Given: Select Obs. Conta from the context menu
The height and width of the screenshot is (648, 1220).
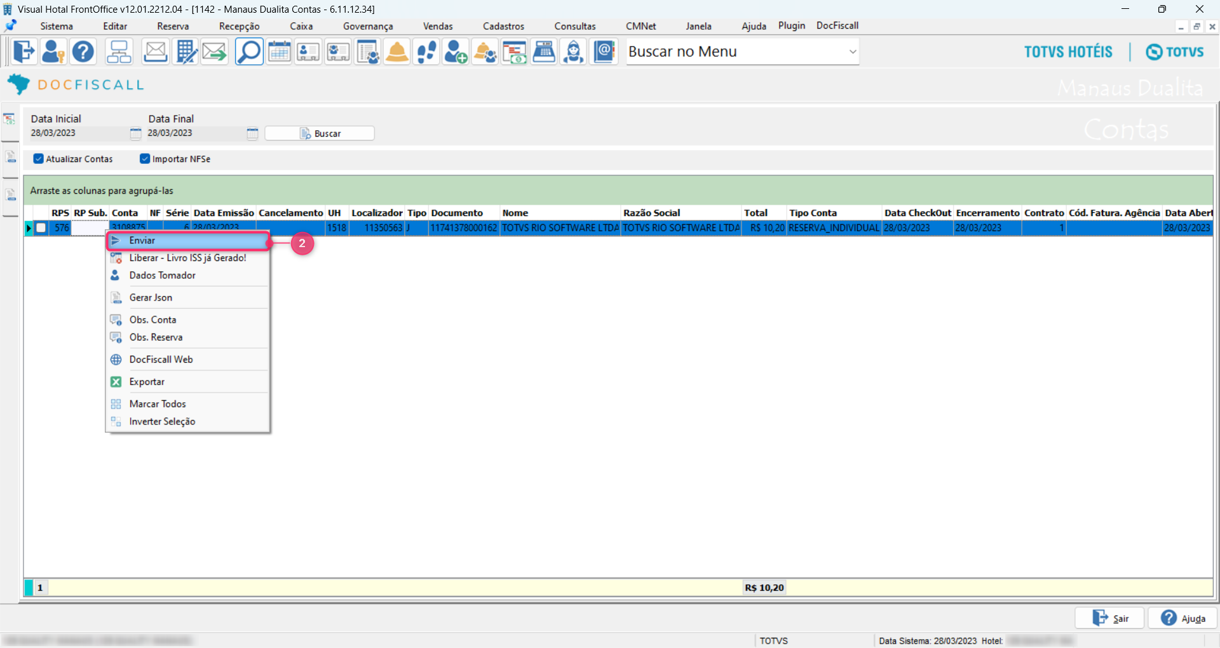Looking at the screenshot, I should pos(189,320).
